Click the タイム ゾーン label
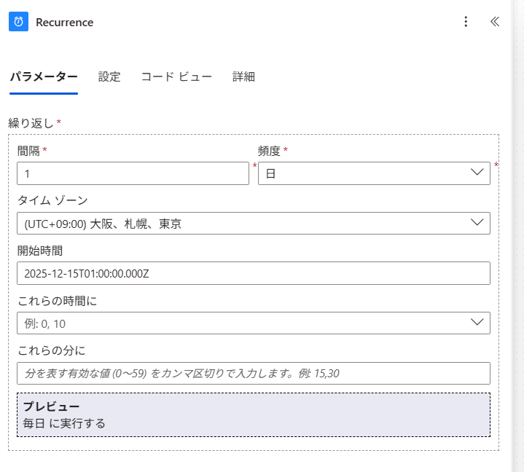Image resolution: width=524 pixels, height=472 pixels. coord(52,200)
